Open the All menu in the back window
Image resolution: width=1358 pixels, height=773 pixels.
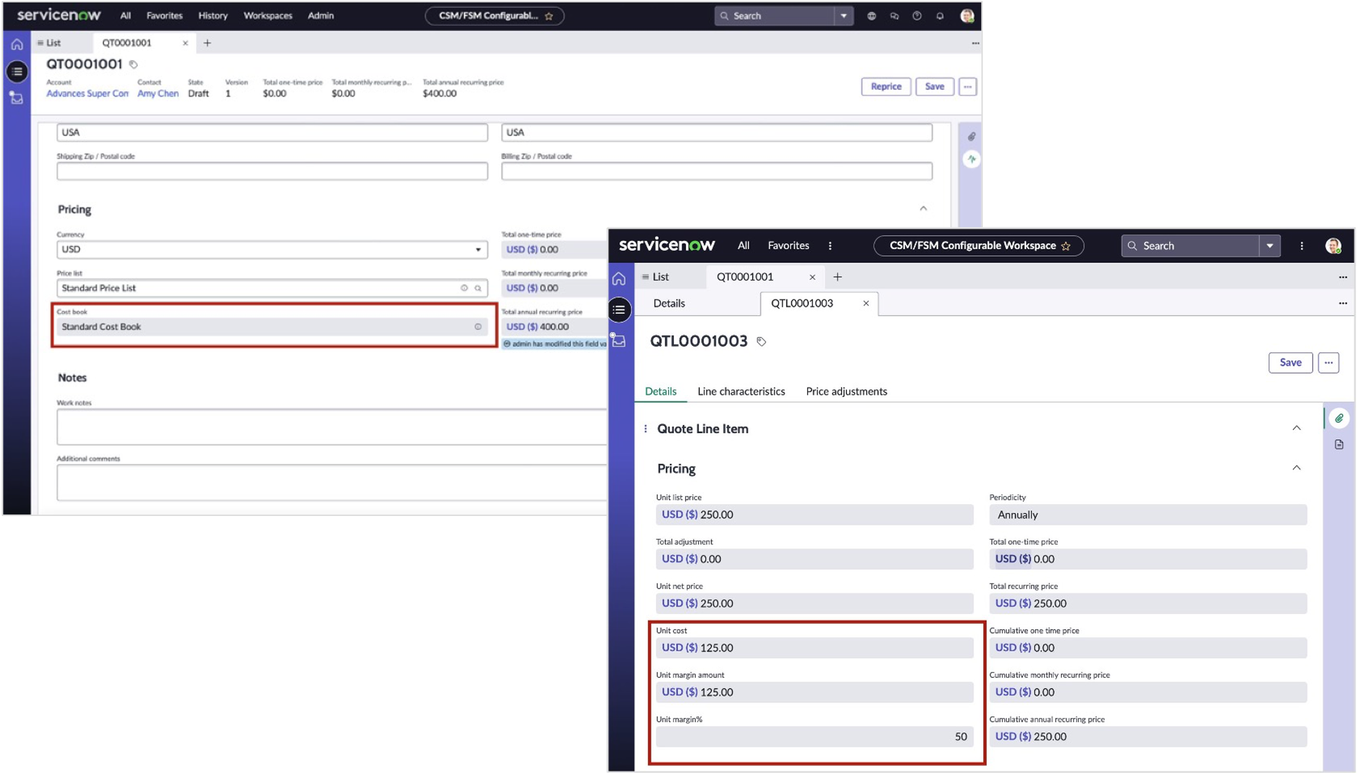tap(125, 16)
